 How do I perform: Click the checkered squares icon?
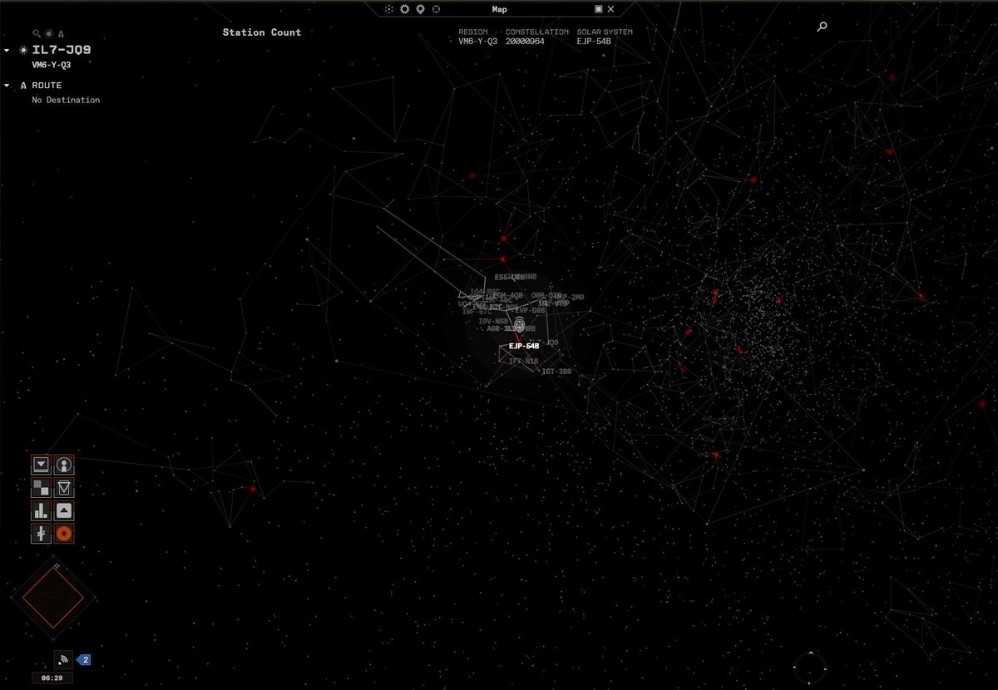tap(42, 487)
